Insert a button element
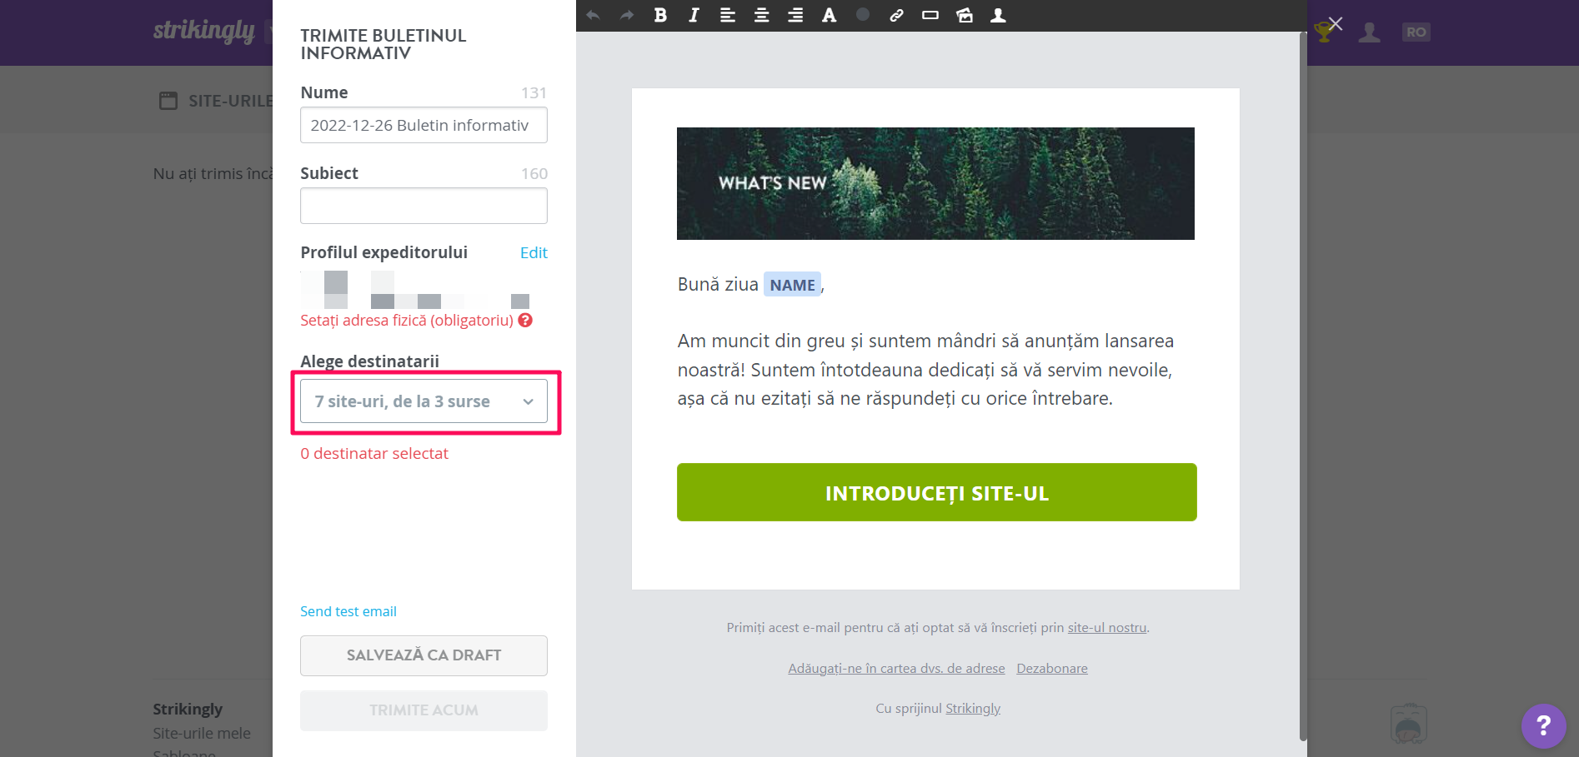Screen dimensions: 1579x757 930,15
